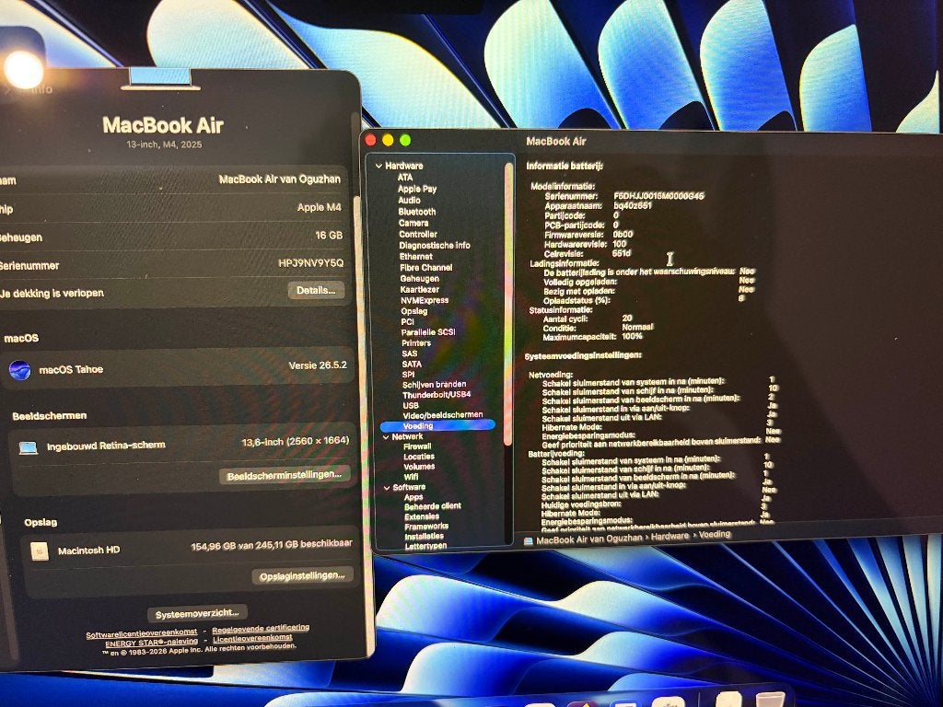Select the highlighted Voeding item

437,425
